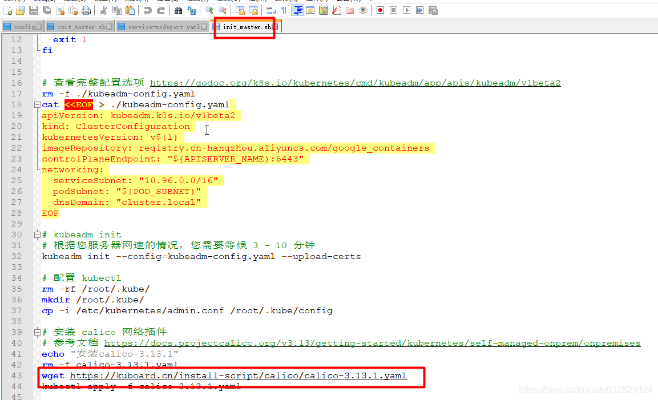Image resolution: width=658 pixels, height=400 pixels.
Task: Switch to the service-nodeport.yaml tab
Action: (164, 27)
